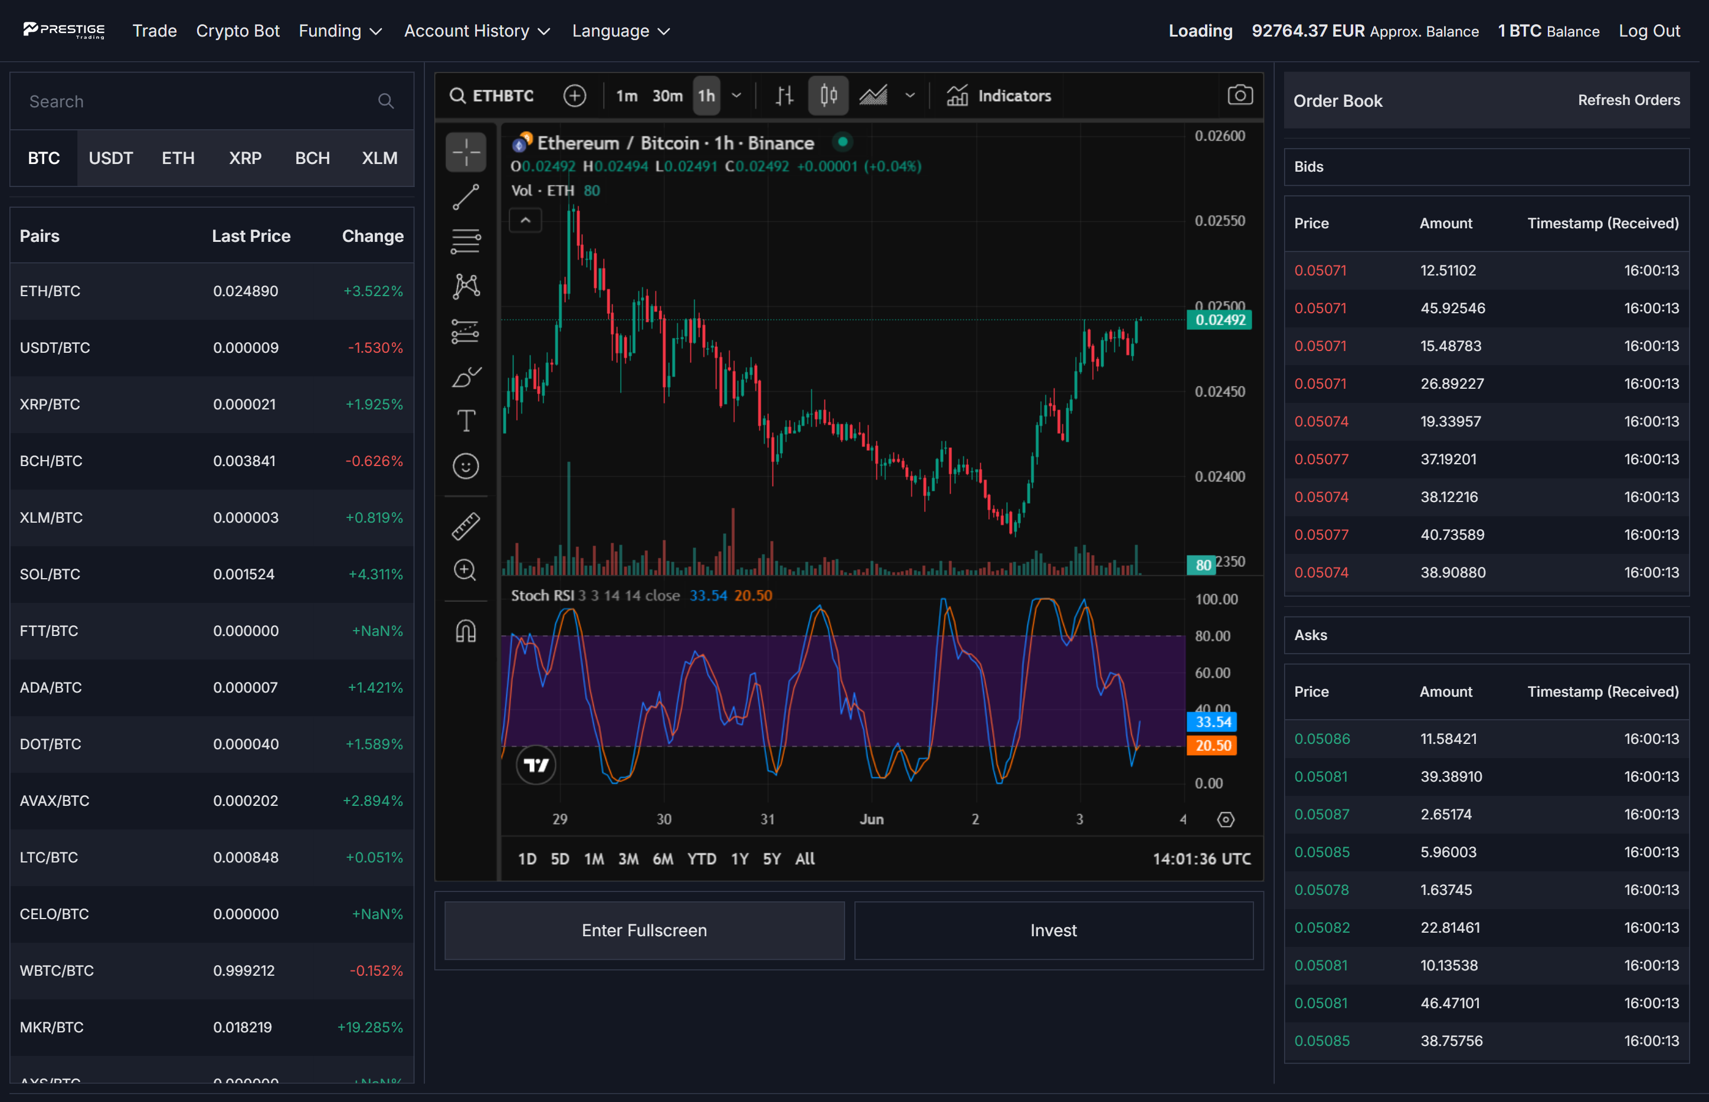Activate the chart zoom-in tool
Viewport: 1709px width, 1102px height.
pyautogui.click(x=465, y=570)
